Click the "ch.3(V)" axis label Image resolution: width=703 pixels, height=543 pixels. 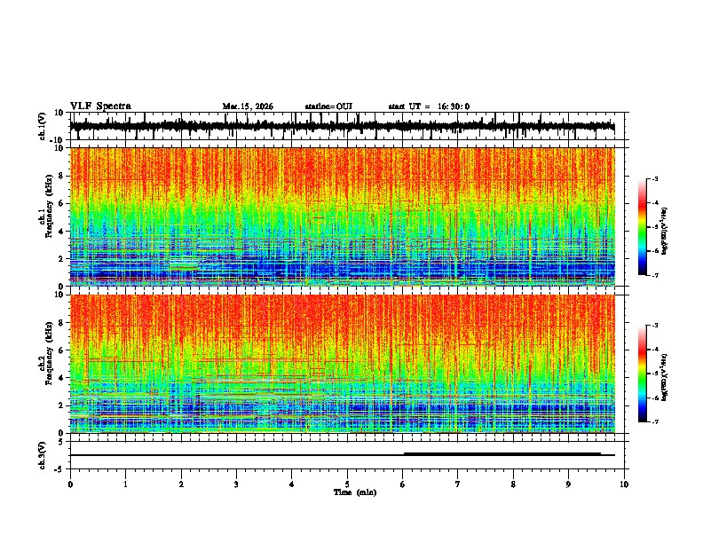coord(43,455)
